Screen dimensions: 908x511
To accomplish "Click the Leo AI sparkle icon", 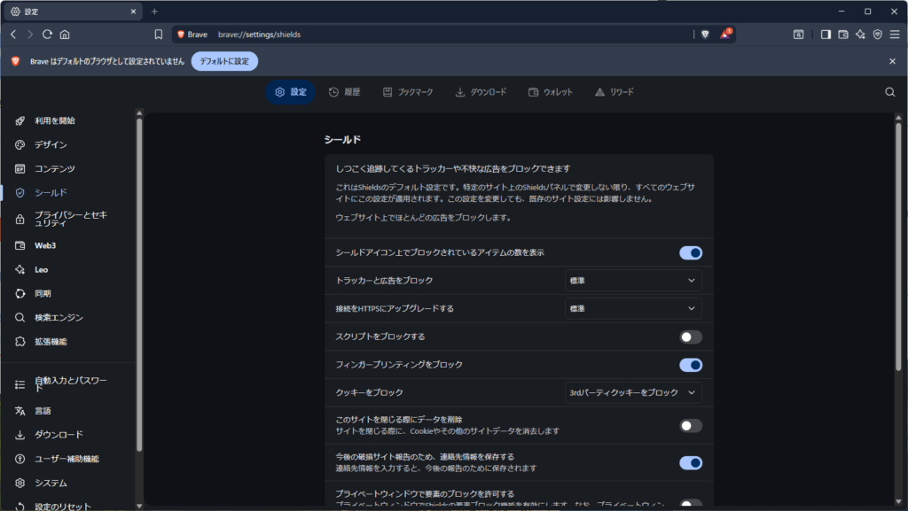I will coord(859,35).
